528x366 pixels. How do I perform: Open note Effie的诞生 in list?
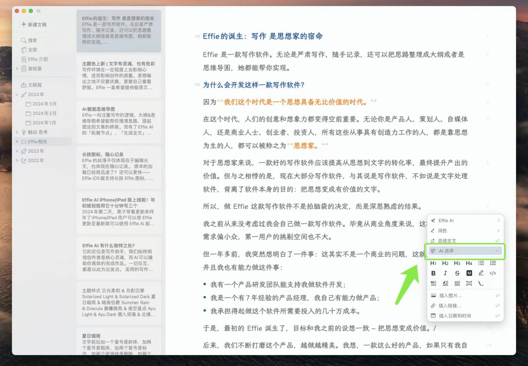119,31
